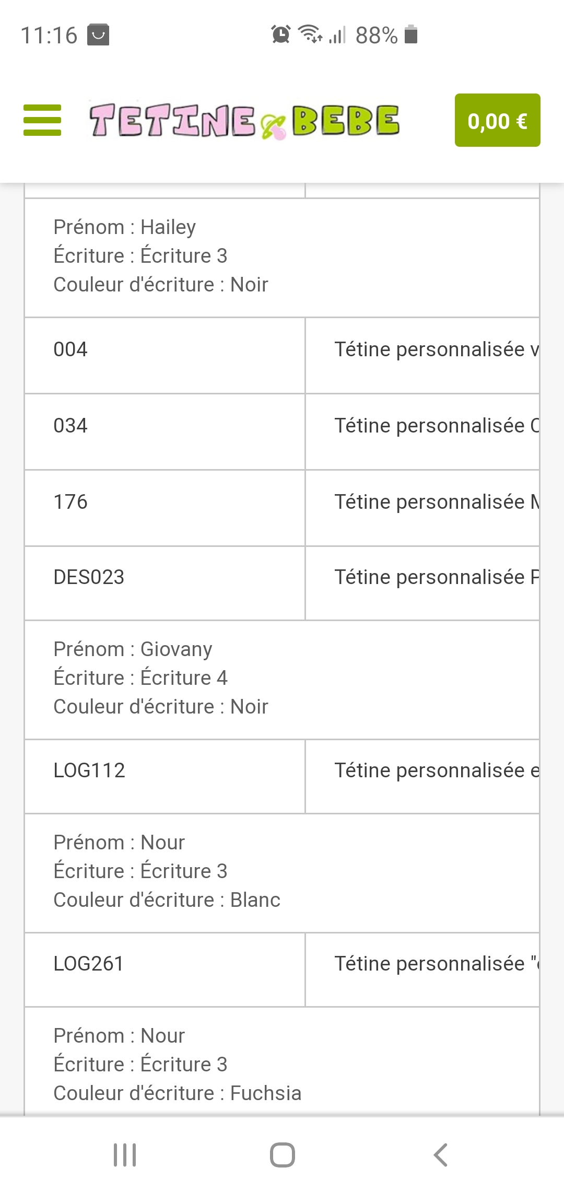
Task: Open the 0,00 € cart button
Action: (x=497, y=120)
